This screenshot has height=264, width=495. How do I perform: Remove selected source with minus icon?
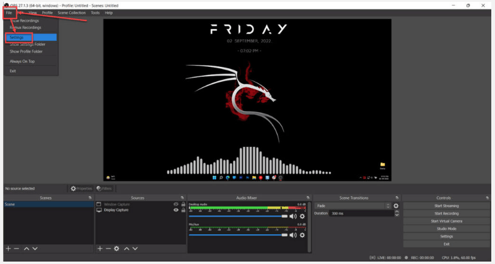(x=108, y=249)
